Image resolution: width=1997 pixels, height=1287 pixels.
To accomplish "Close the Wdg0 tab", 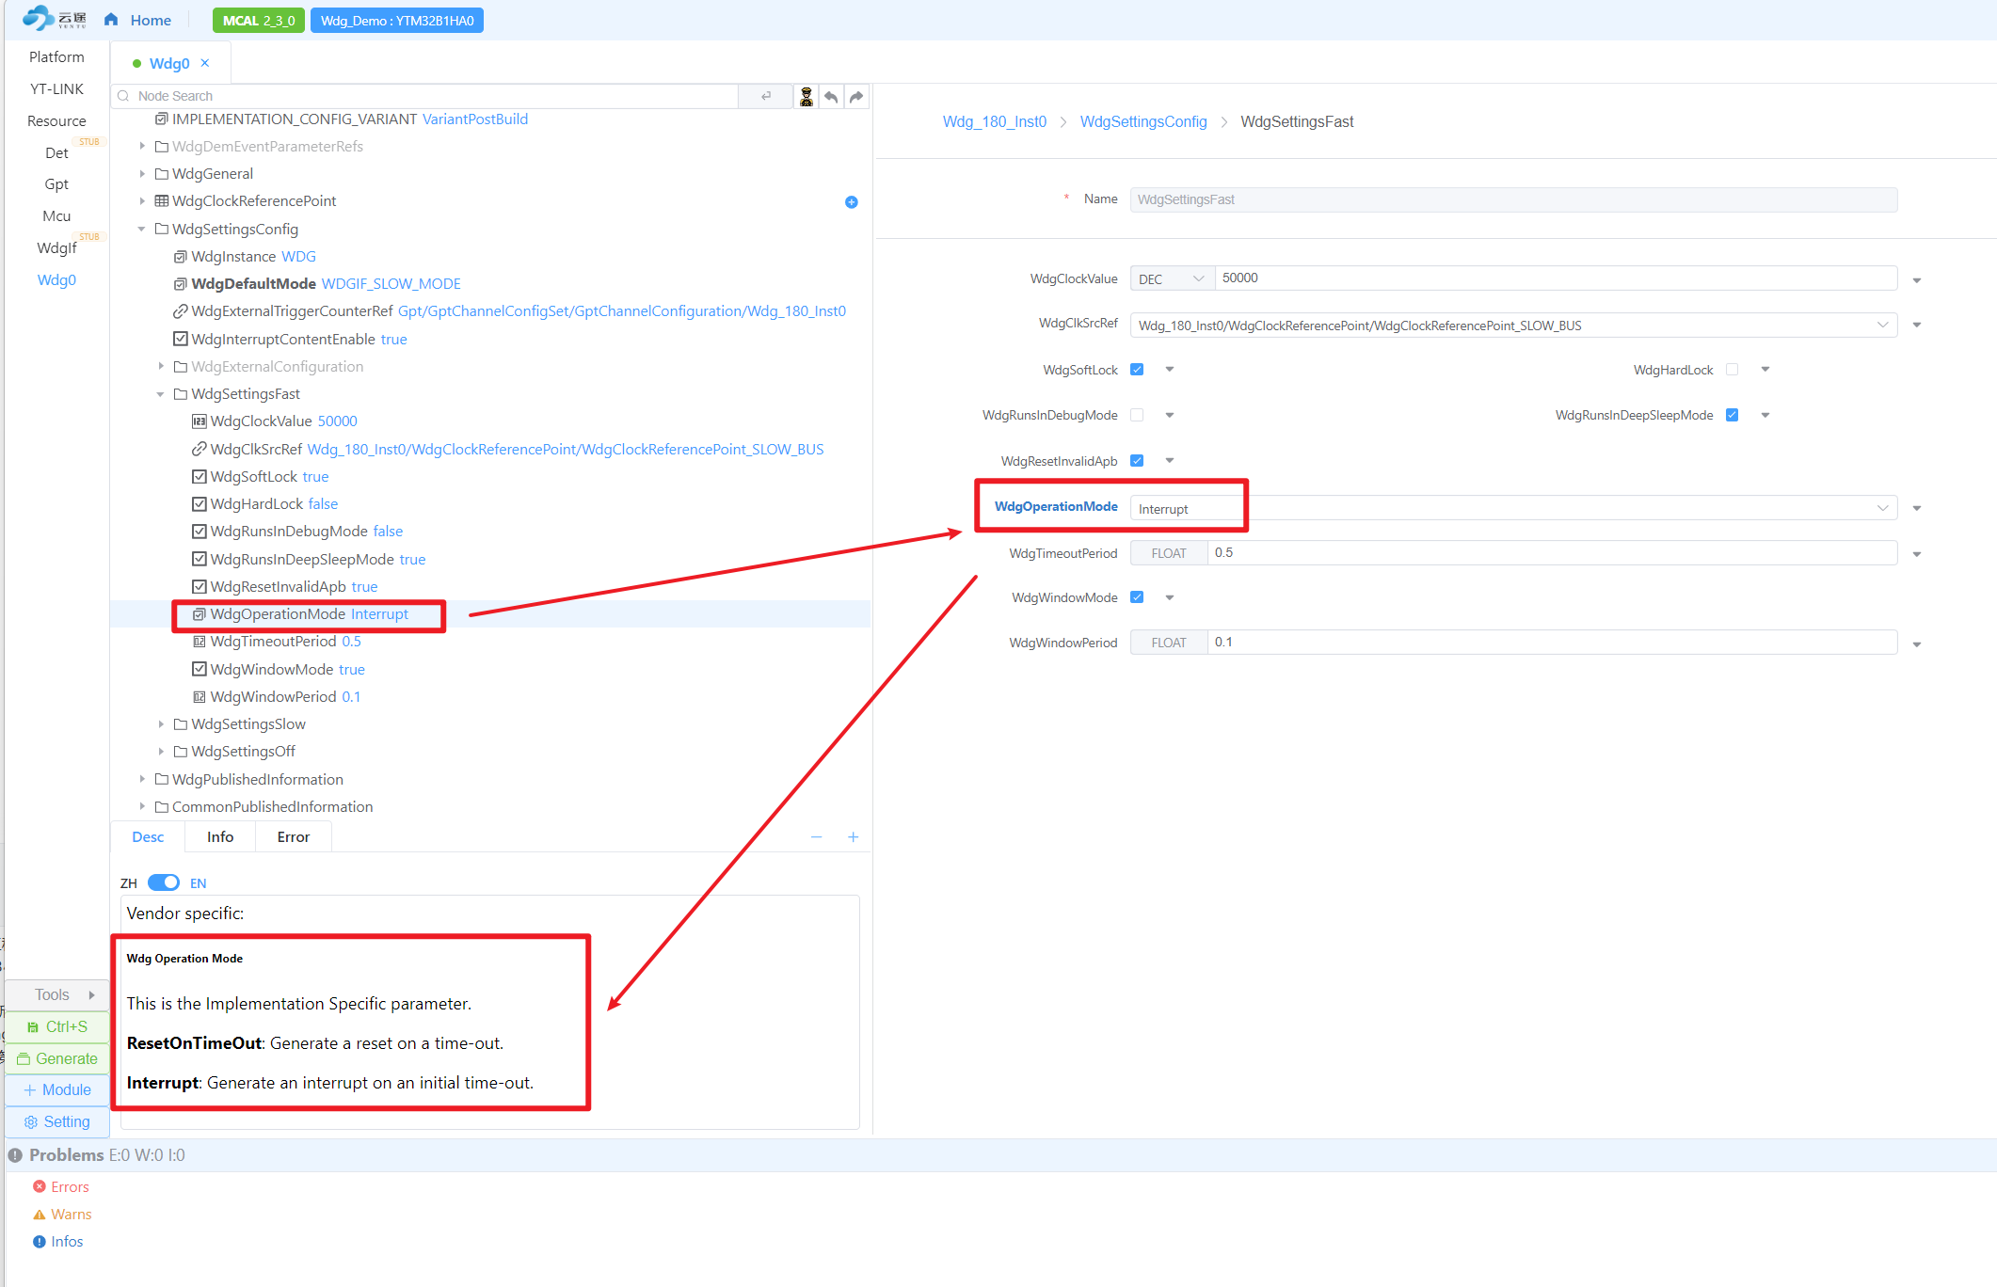I will pos(205,63).
